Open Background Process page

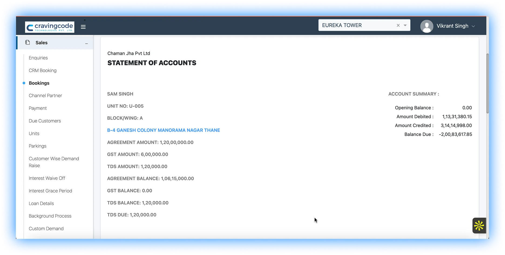[x=50, y=216]
